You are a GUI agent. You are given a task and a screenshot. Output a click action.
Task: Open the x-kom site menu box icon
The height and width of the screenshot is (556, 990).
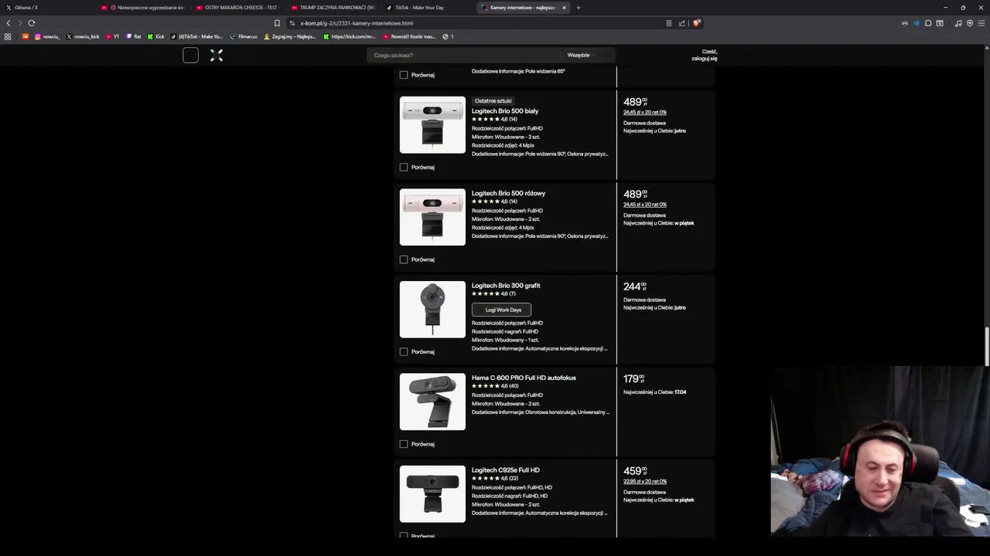(190, 55)
